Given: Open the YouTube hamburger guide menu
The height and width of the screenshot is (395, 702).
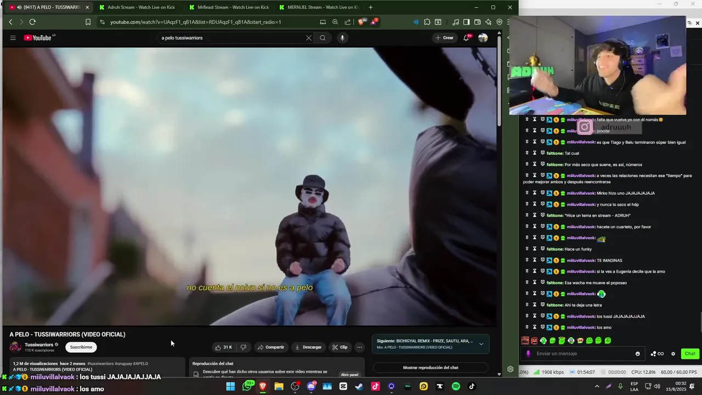Looking at the screenshot, I should click(13, 38).
